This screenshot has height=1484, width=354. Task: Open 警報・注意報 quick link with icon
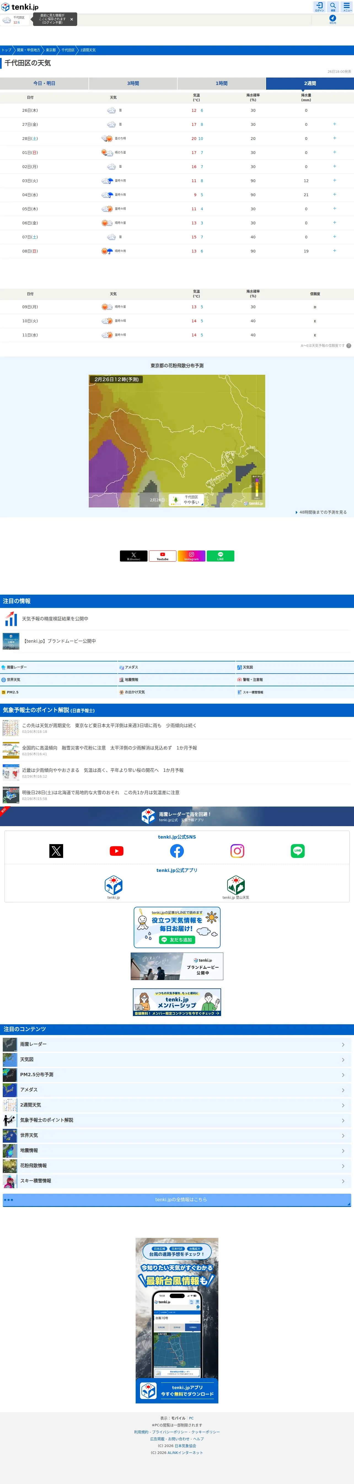(295, 680)
